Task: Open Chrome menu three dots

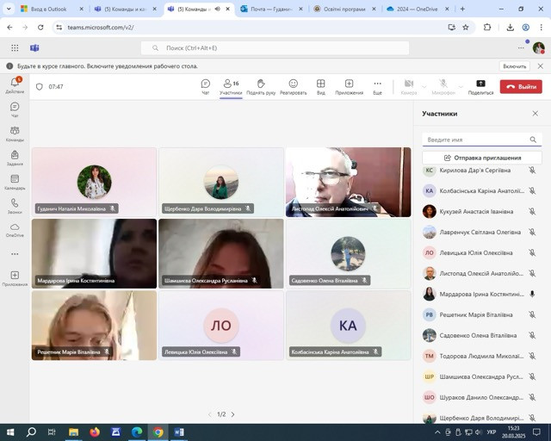Action: click(x=541, y=27)
